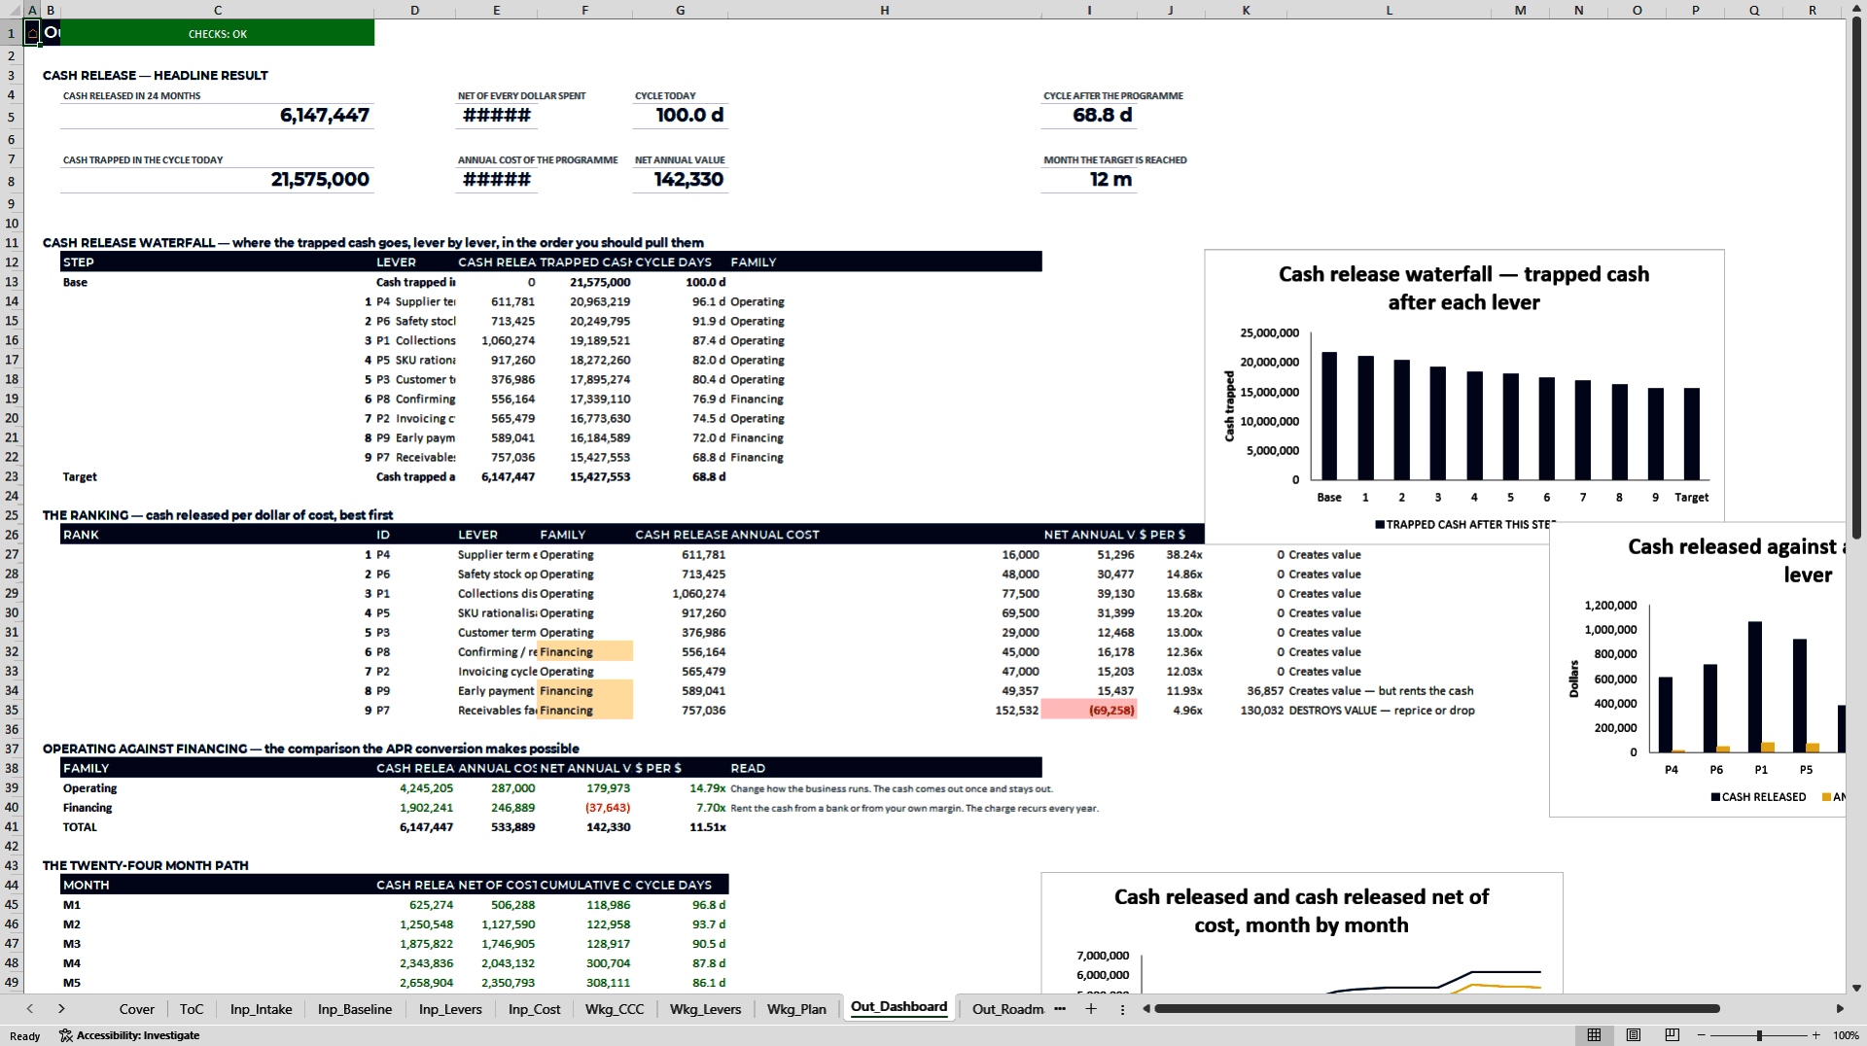Switch to the Inp_Baseline sheet
1867x1046 pixels.
[x=354, y=1009]
